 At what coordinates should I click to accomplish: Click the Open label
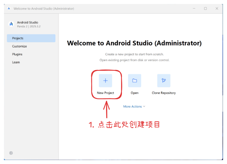134,93
